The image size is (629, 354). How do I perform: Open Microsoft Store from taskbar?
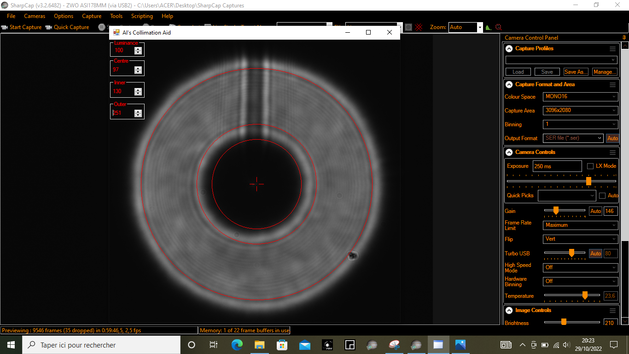[x=282, y=345]
